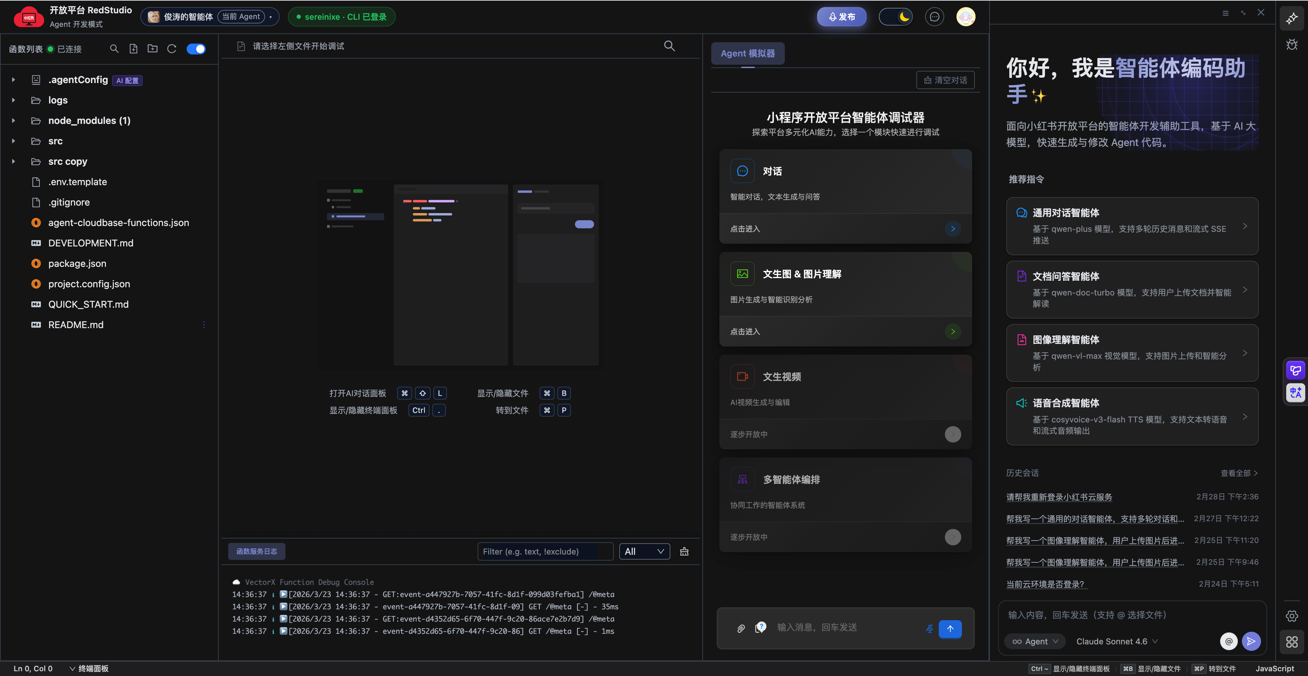Expand the logs folder

point(14,100)
